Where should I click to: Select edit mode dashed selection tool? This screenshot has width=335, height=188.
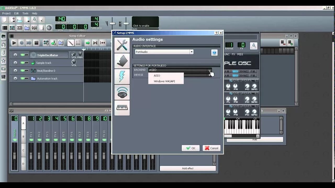(x=78, y=43)
